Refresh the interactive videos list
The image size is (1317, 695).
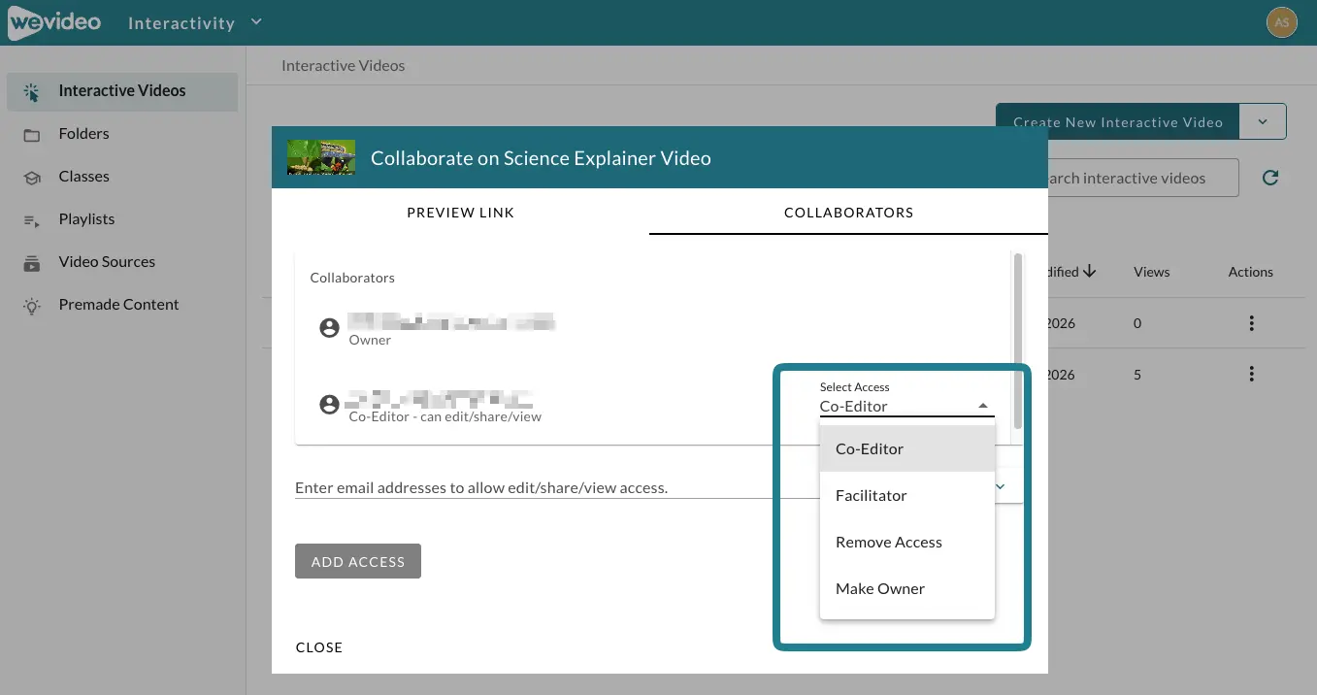[1270, 178]
